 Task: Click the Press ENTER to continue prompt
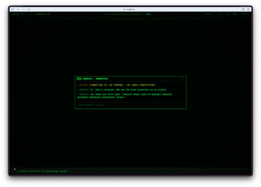(x=92, y=105)
